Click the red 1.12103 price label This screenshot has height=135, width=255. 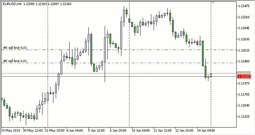coord(244,77)
